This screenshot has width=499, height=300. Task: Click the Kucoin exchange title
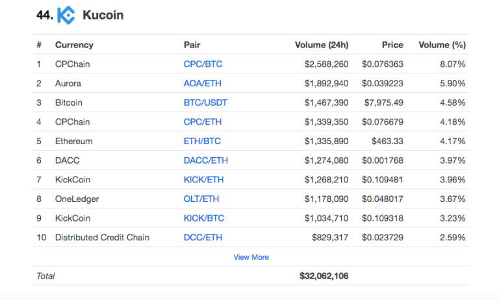103,15
